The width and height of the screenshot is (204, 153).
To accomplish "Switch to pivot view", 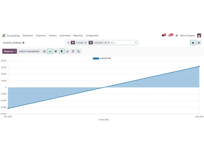I will tap(199, 43).
